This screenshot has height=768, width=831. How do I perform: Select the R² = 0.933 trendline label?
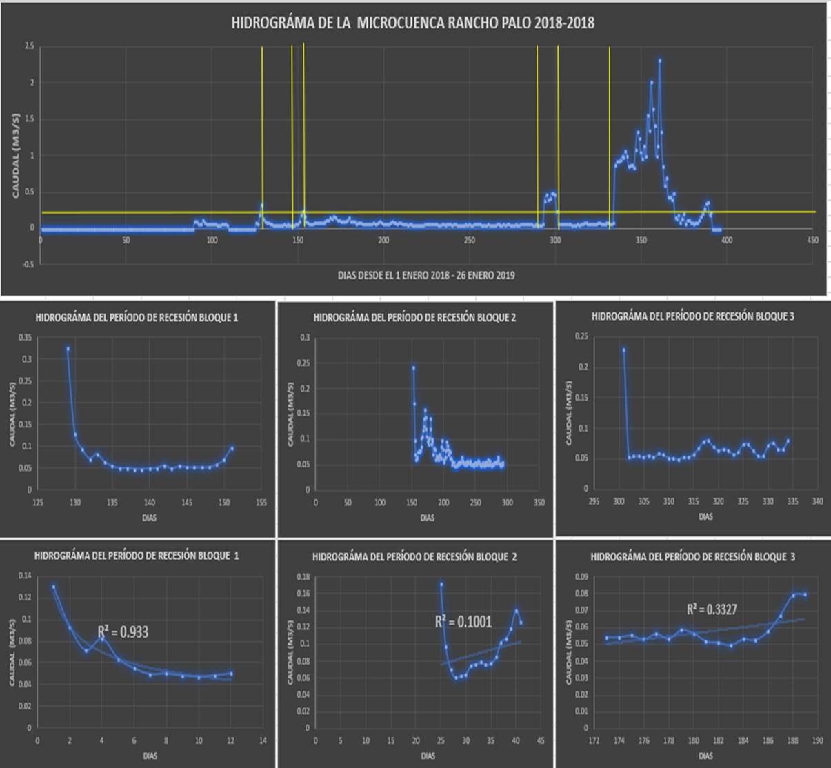(123, 631)
